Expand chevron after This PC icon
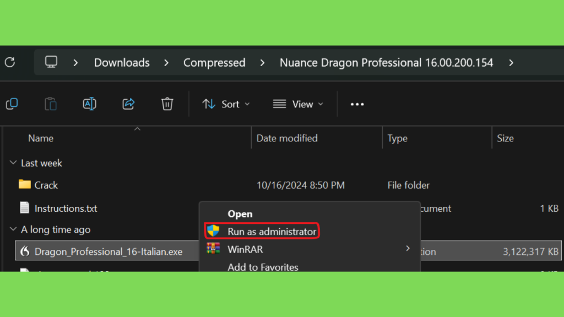 pos(75,63)
